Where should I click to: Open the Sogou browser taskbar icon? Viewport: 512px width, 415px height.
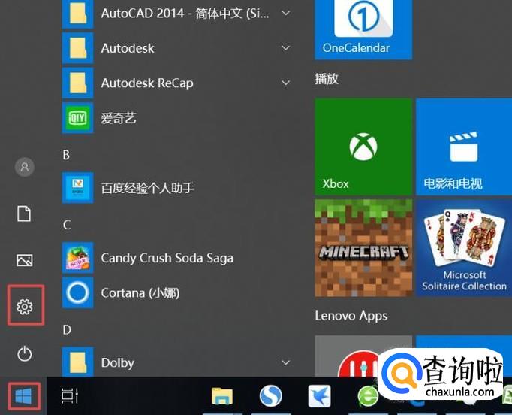tap(271, 396)
